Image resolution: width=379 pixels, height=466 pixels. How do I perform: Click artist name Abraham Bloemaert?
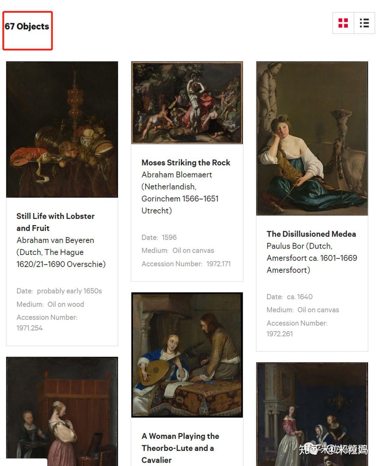177,175
